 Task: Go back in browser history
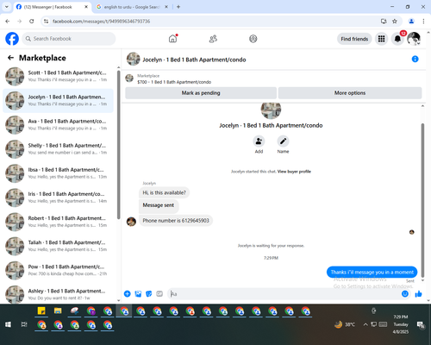click(8, 21)
